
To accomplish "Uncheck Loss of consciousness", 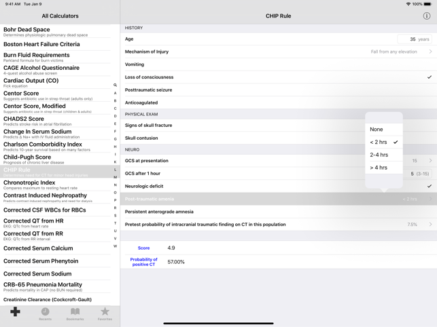I will pos(429,77).
